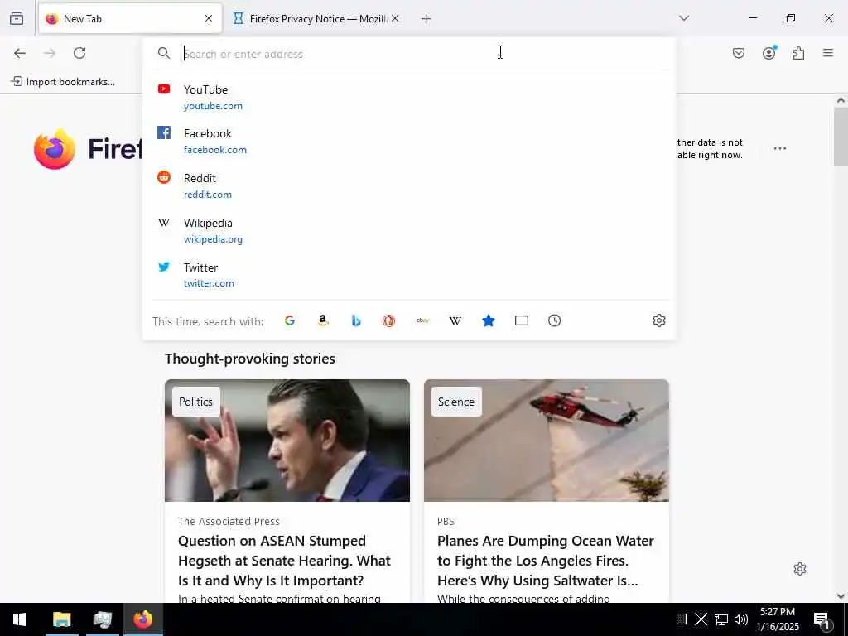Open a new tab with plus button
Screen dimensions: 848x636
coord(426,19)
